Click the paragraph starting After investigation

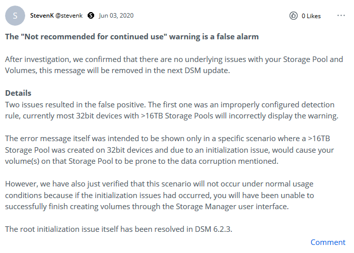pyautogui.click(x=174, y=65)
